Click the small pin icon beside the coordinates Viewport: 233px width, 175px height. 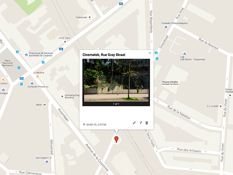(84, 125)
